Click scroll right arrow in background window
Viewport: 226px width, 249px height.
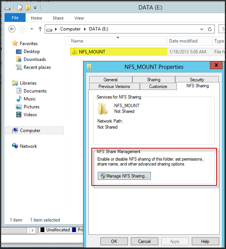(x=32, y=230)
